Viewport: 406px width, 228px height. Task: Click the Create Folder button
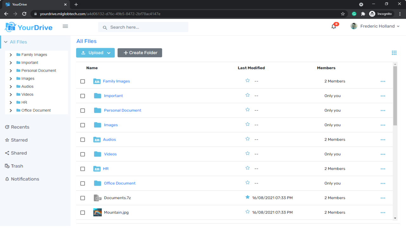point(140,53)
